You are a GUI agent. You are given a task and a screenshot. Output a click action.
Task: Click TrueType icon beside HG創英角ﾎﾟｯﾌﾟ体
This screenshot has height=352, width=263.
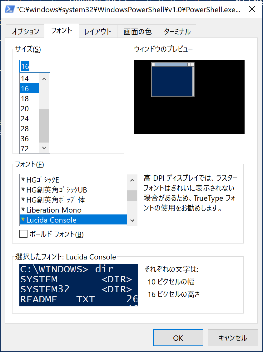[x=23, y=200]
